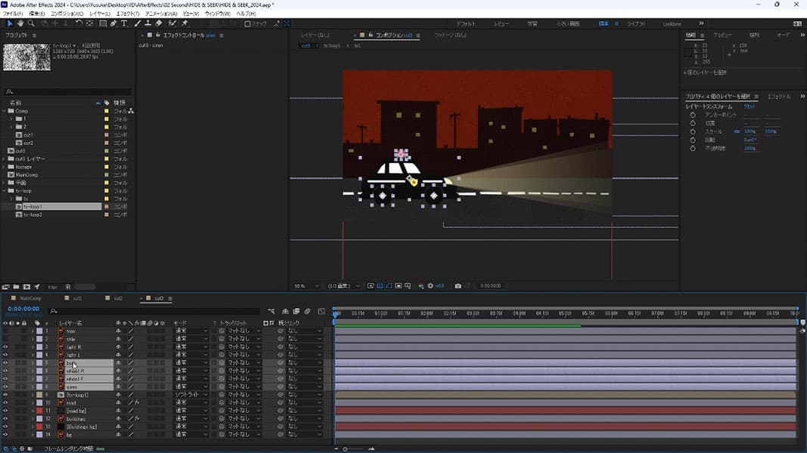Click リセット in layer transform properties
This screenshot has height=453, width=807.
coord(750,106)
